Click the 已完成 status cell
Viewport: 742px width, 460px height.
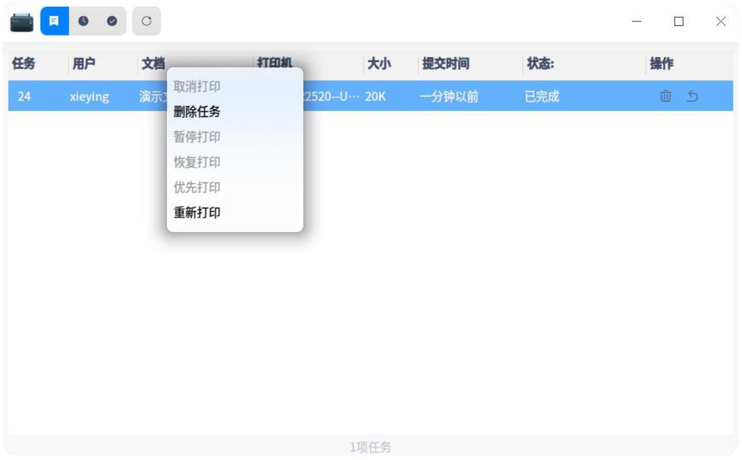click(542, 97)
